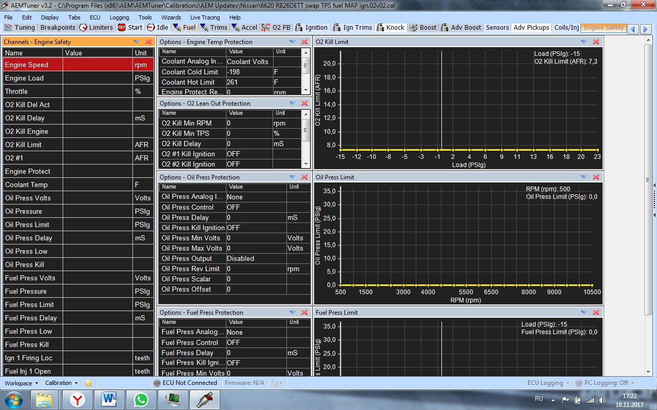Close the Options - Oil Press Protection panel
Screen dimensions: 657x410
(x=304, y=177)
